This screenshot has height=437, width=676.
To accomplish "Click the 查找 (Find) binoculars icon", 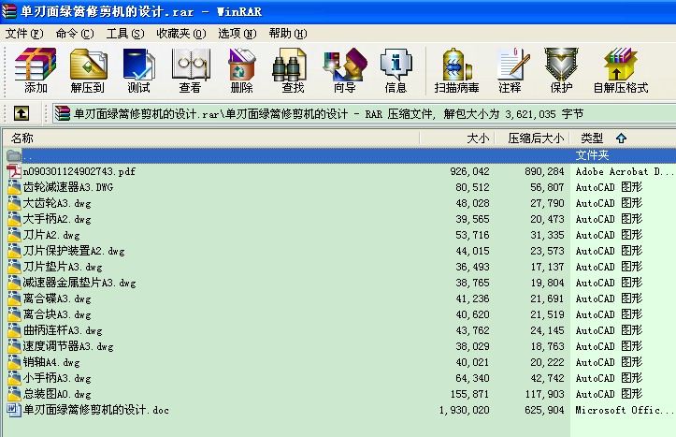I will [x=293, y=71].
